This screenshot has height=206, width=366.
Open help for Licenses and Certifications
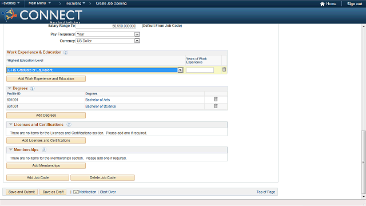click(x=69, y=125)
